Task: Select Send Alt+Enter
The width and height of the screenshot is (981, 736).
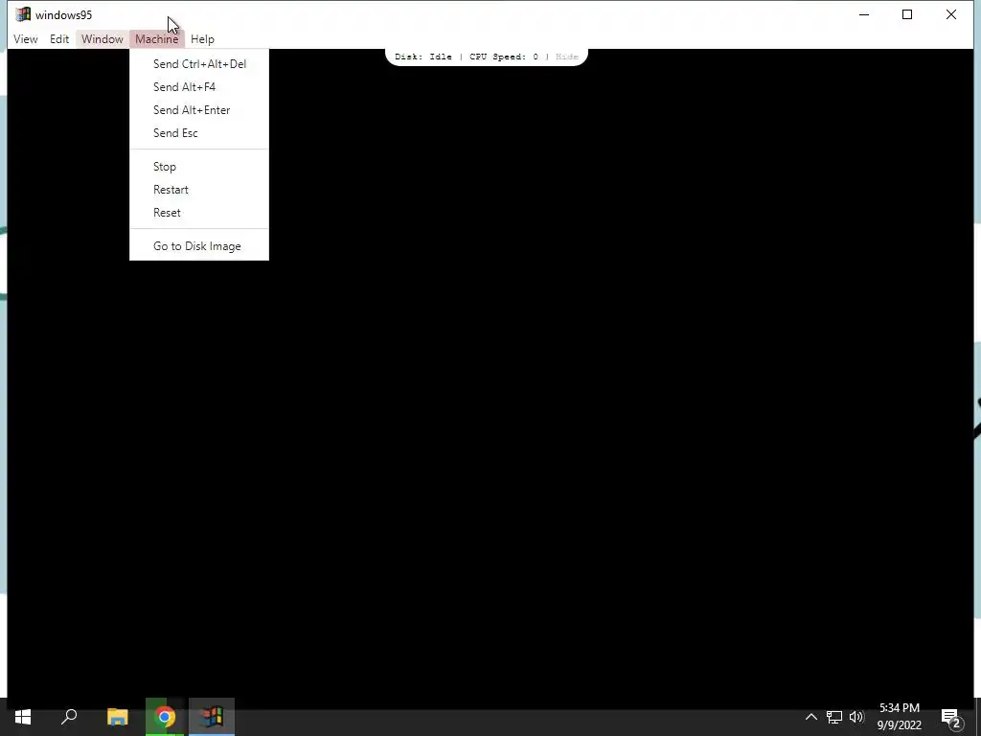Action: click(199, 110)
